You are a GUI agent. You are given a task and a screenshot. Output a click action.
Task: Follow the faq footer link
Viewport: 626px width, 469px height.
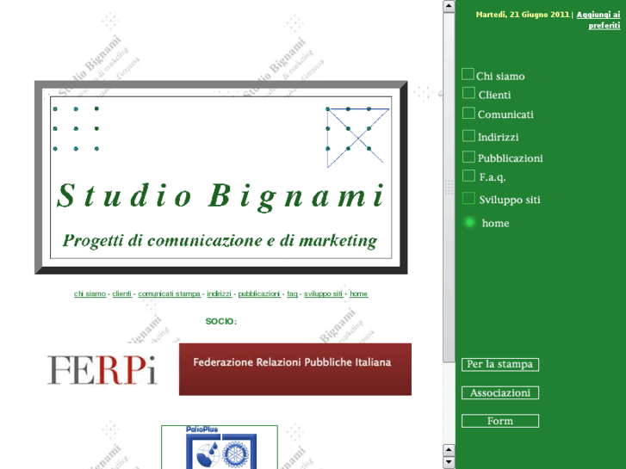click(x=292, y=293)
